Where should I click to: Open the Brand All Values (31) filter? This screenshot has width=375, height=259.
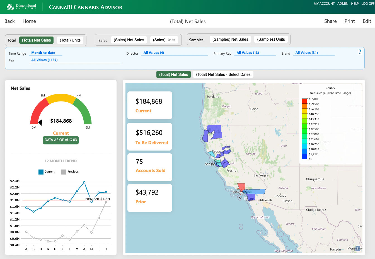pyautogui.click(x=306, y=53)
